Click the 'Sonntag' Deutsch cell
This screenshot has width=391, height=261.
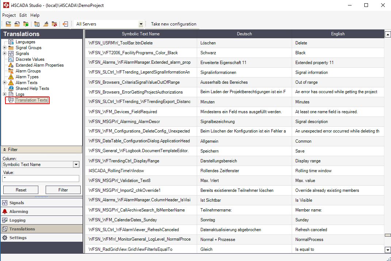pyautogui.click(x=244, y=220)
